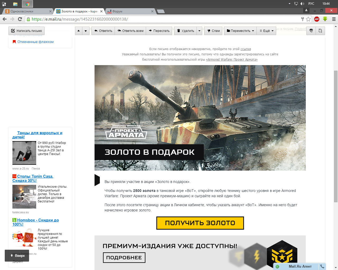The width and height of the screenshot is (338, 270).
Task: Open the Homsbox - Скидки до 100%! ad
Action: tap(36, 222)
